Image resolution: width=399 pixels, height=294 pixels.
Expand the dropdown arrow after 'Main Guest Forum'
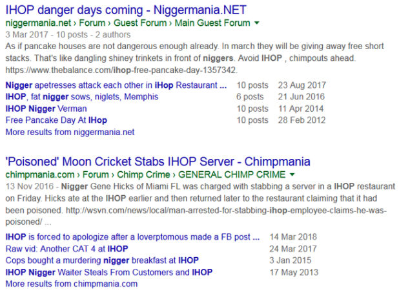(257, 23)
